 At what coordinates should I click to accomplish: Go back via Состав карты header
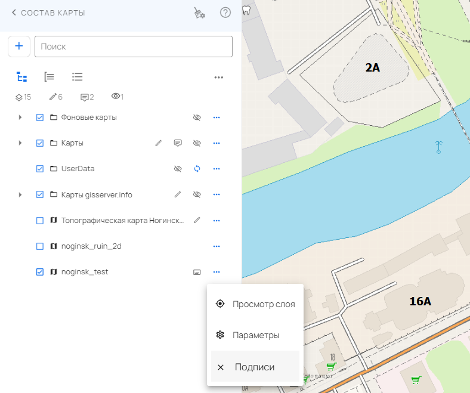pos(49,13)
